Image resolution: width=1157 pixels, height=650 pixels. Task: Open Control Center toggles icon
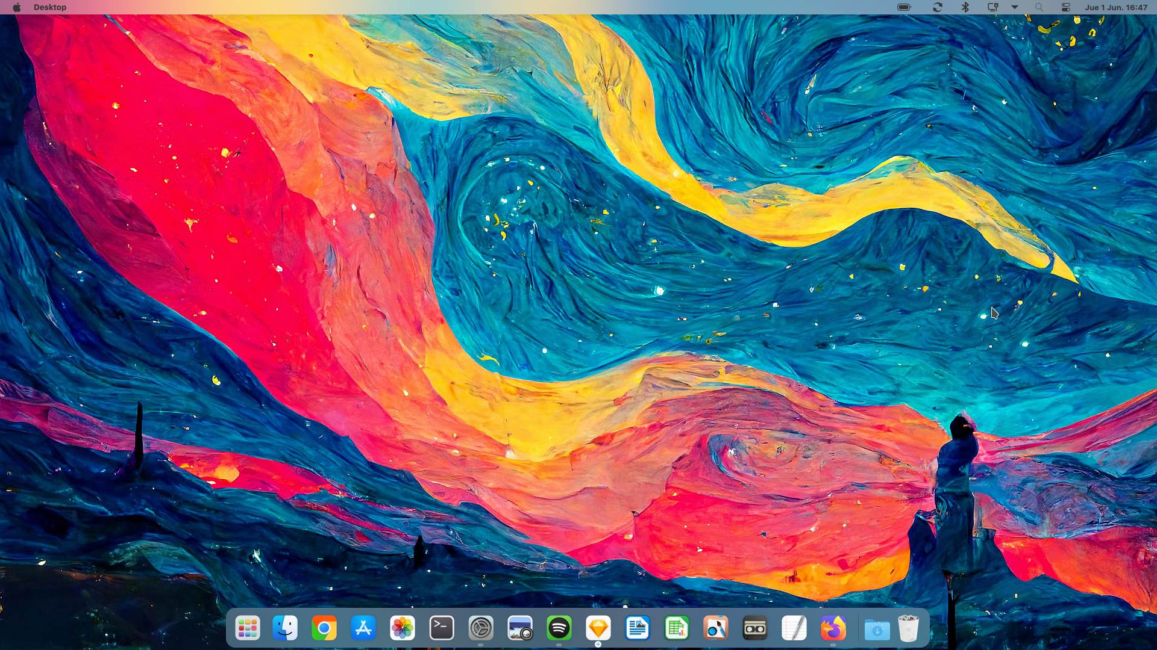(1066, 7)
